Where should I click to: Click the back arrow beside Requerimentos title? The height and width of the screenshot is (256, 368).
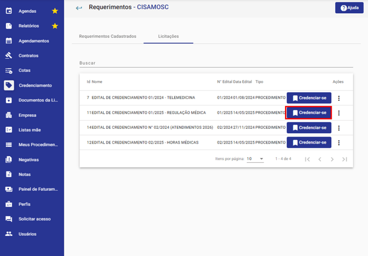(x=79, y=8)
